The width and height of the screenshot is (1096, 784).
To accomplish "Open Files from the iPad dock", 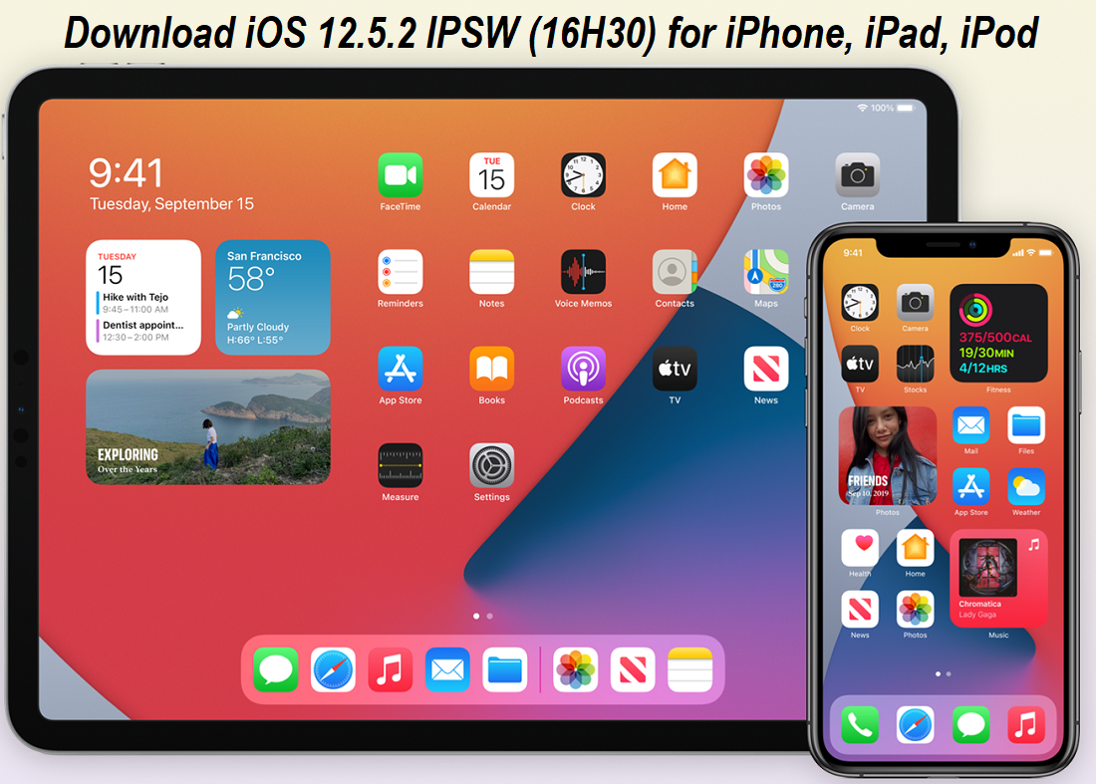I will tap(505, 669).
